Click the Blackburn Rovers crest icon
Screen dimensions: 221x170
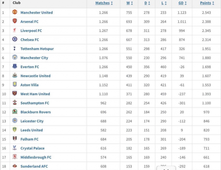(x=15, y=111)
